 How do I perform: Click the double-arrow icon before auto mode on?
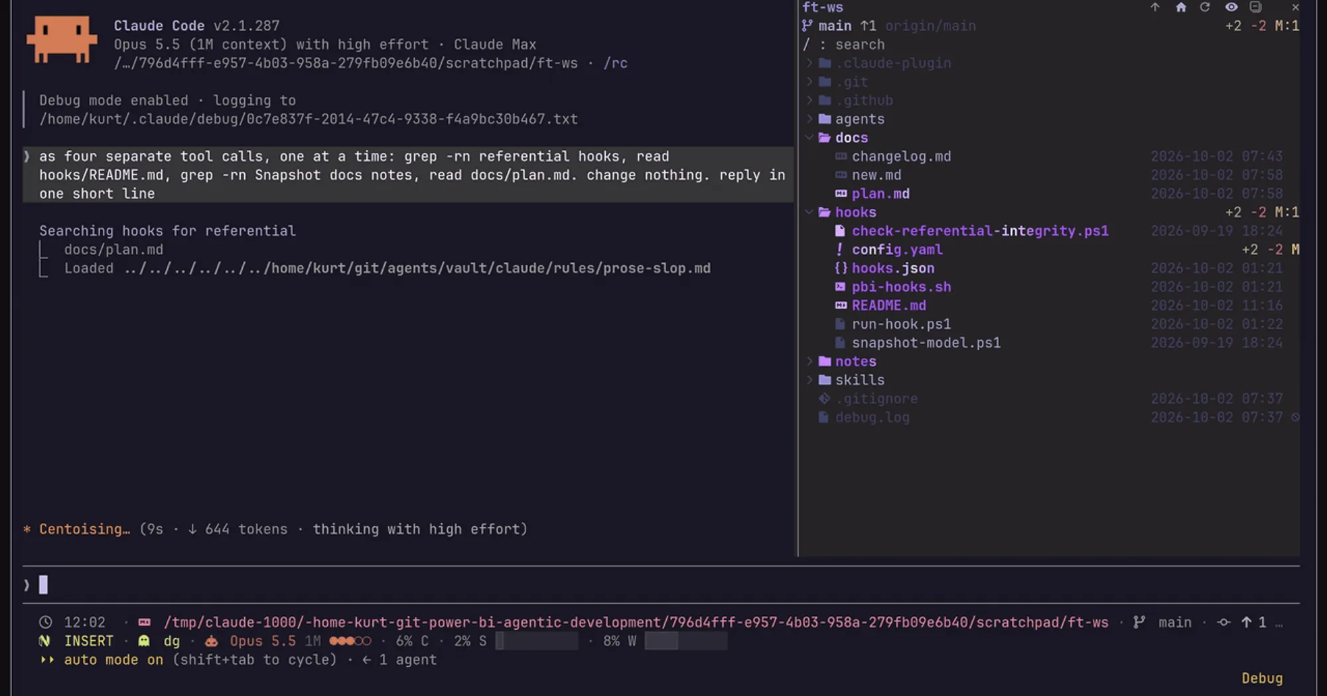tap(47, 660)
